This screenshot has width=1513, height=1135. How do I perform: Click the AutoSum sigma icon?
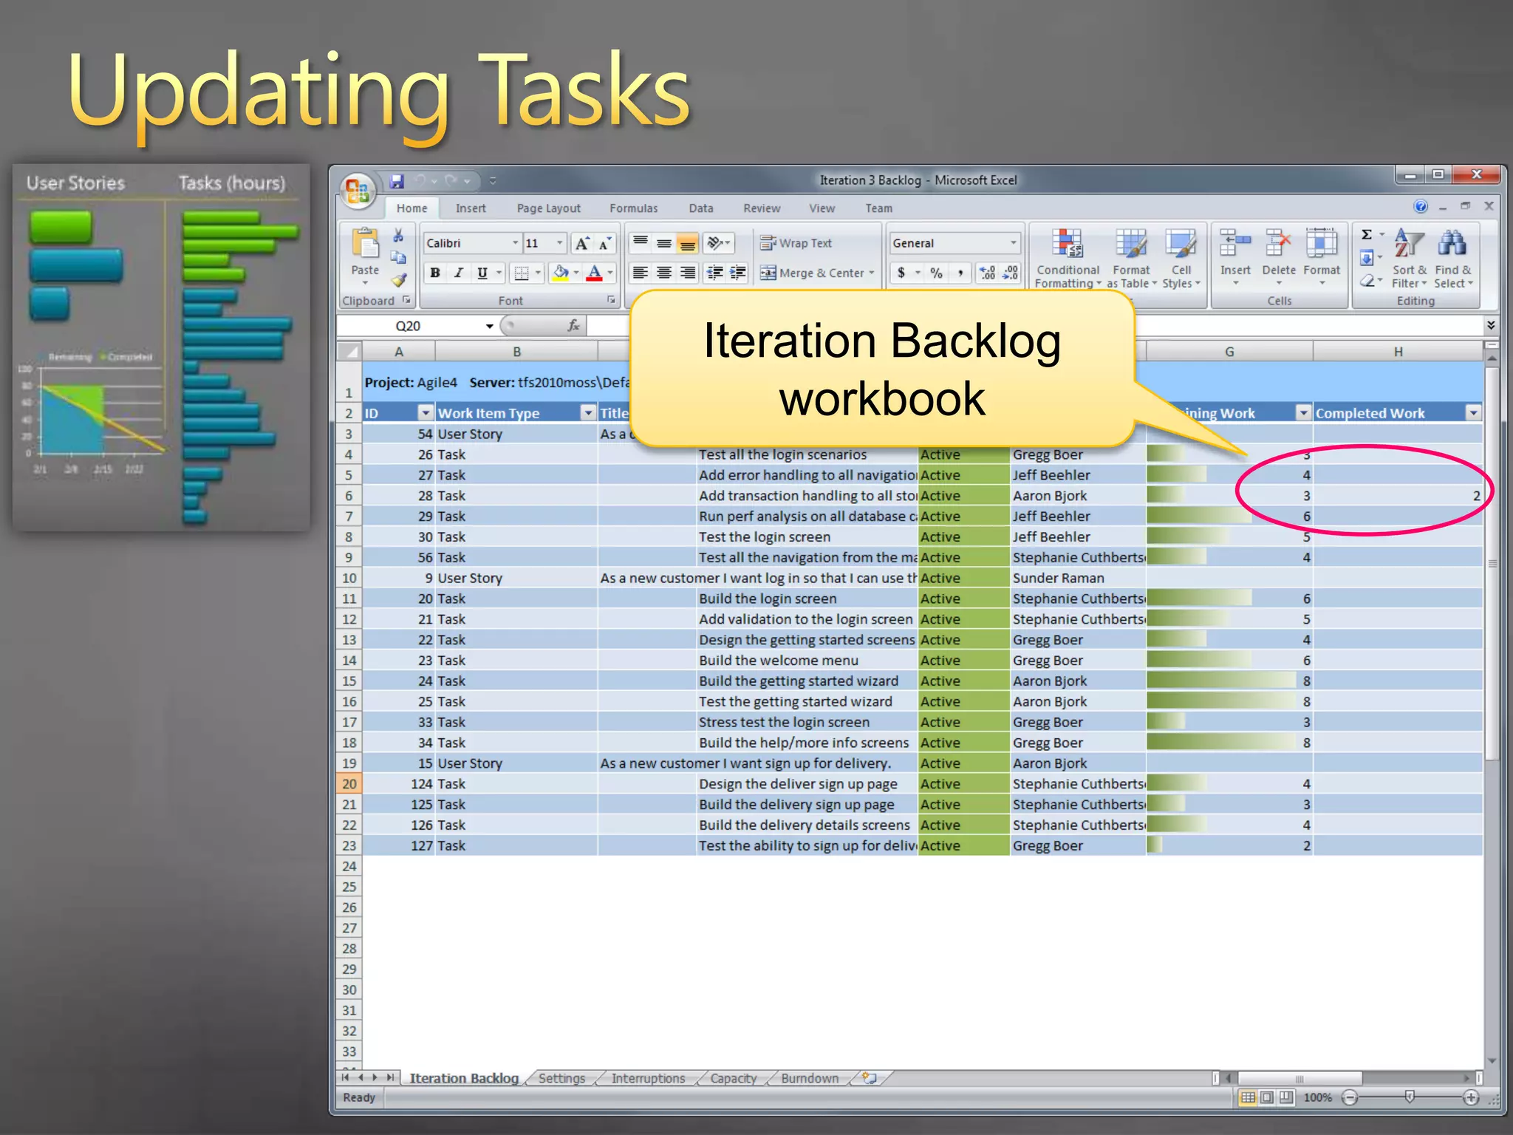1367,235
